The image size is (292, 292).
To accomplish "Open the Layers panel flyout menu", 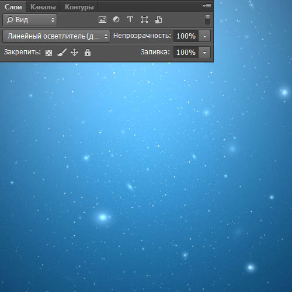I will tap(207, 6).
